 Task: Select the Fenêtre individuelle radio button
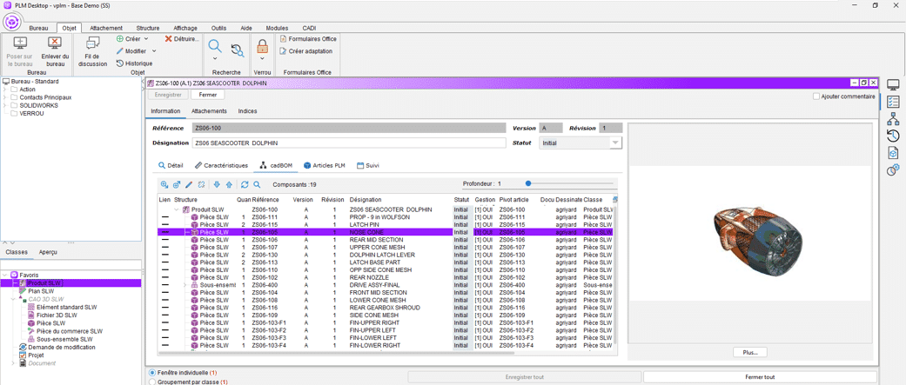(x=153, y=373)
